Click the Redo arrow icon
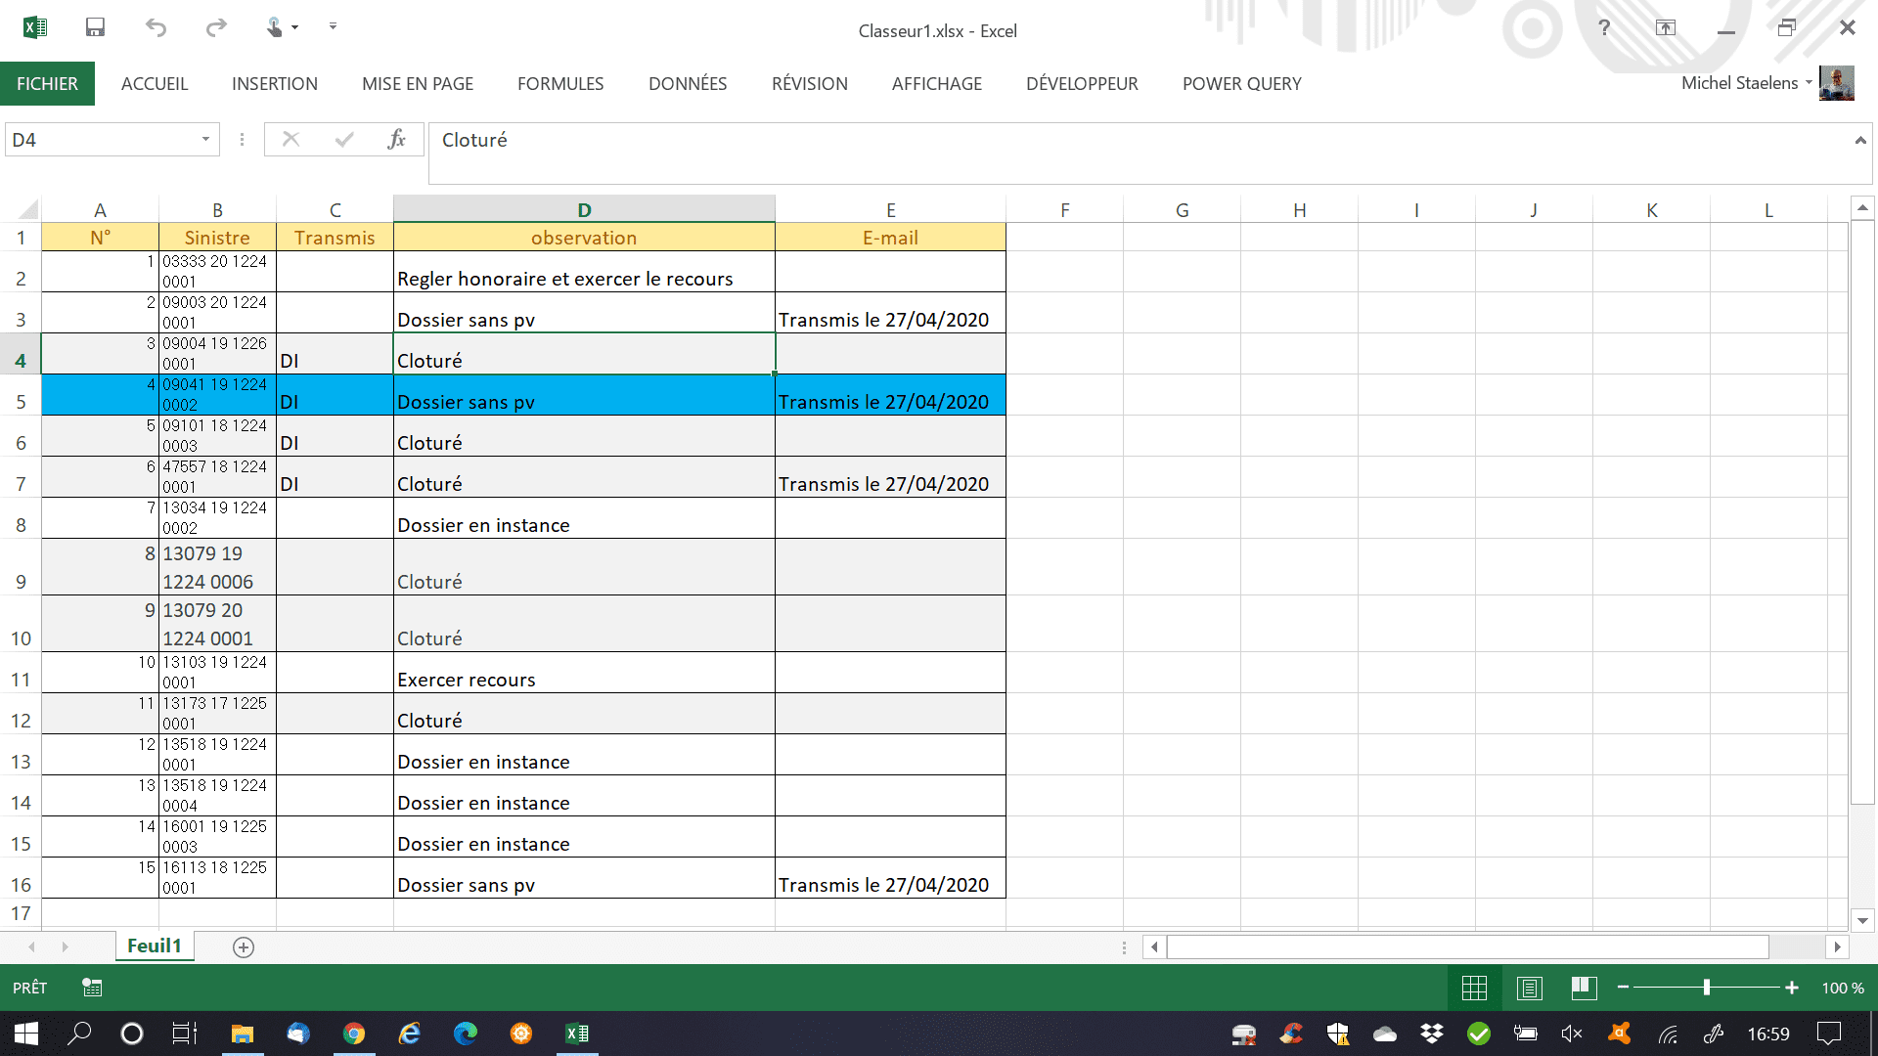This screenshot has height=1056, width=1878. pyautogui.click(x=216, y=27)
